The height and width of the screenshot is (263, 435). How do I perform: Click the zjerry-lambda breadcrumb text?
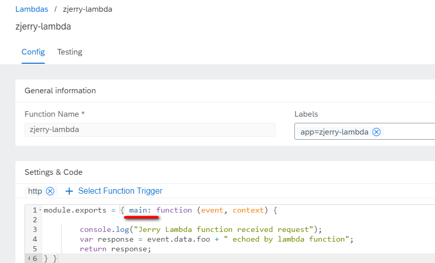click(88, 9)
